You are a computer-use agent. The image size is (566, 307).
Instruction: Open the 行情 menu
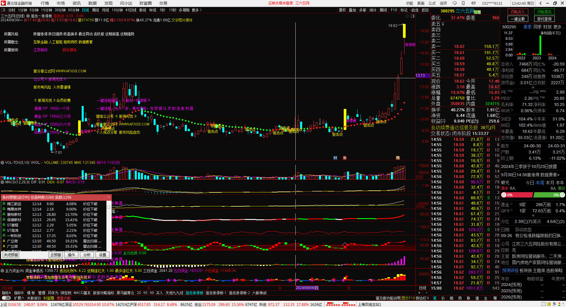pos(45,3)
